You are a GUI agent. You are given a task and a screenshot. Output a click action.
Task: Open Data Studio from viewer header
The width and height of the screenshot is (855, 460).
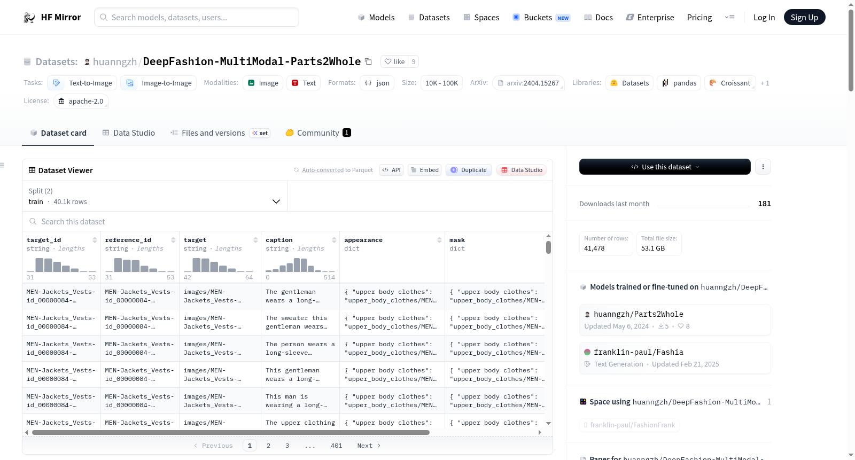(522, 170)
